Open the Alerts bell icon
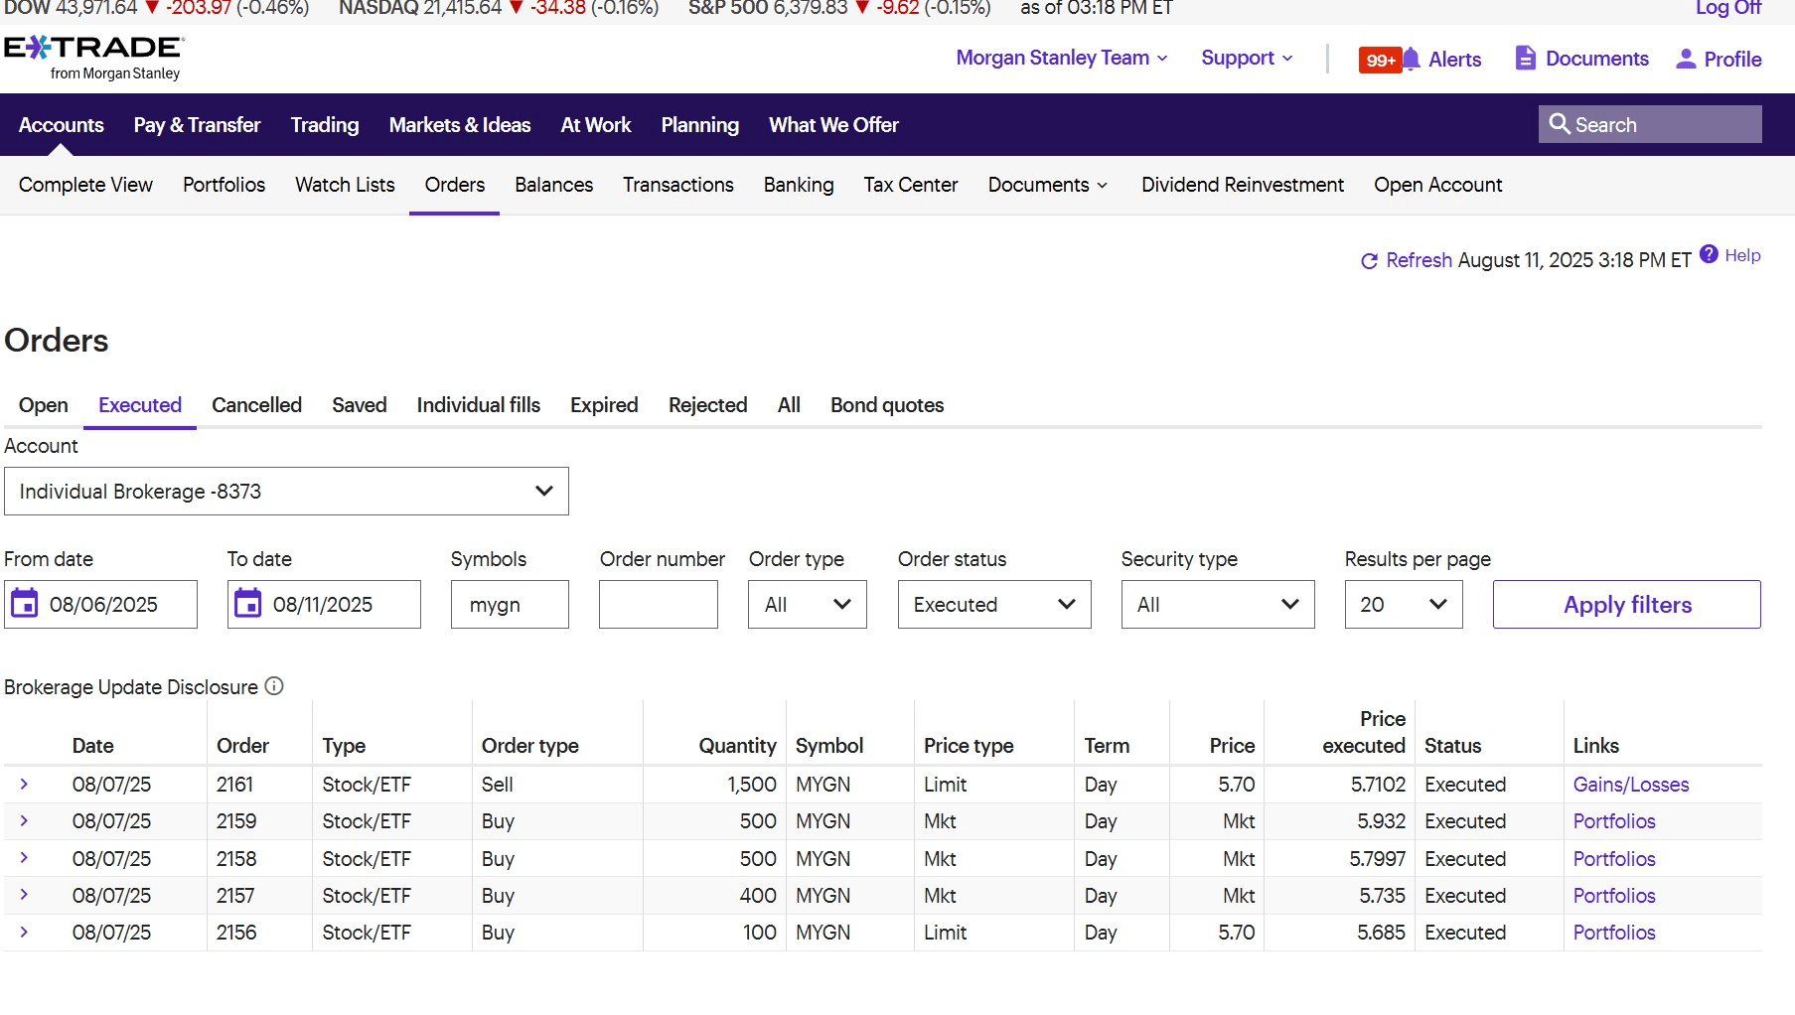Image resolution: width=1795 pixels, height=1015 pixels. pos(1411,59)
